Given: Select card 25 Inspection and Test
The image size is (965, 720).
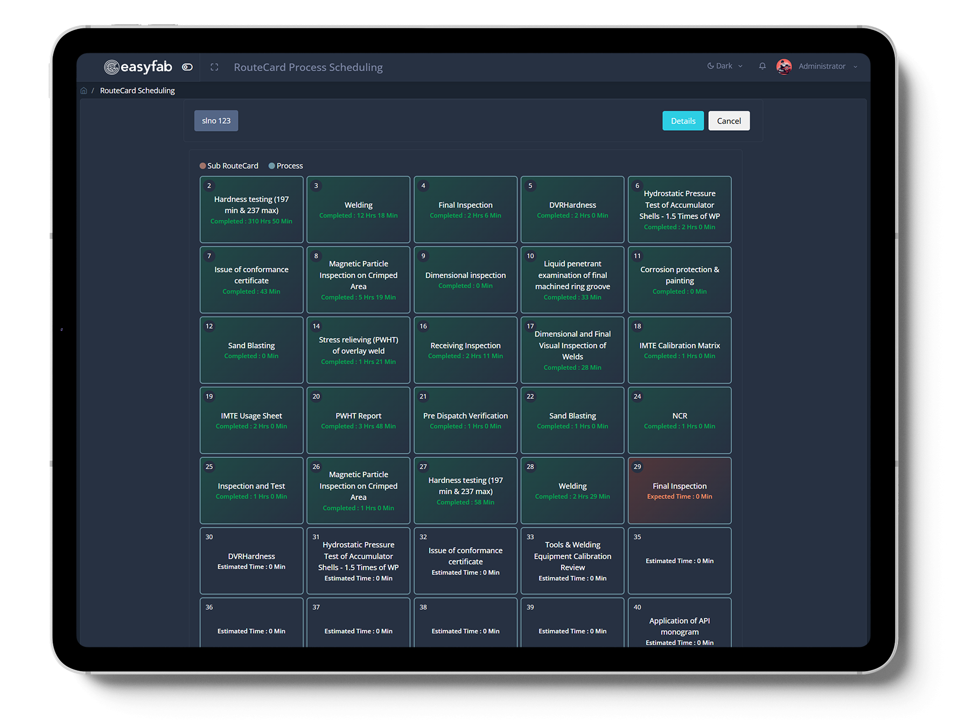Looking at the screenshot, I should click(251, 490).
